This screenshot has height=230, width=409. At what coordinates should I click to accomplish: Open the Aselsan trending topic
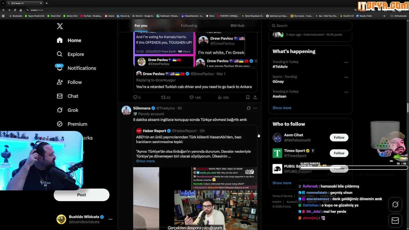279,96
